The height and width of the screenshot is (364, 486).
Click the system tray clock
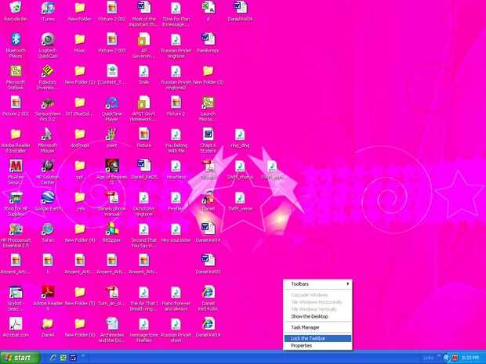click(x=470, y=358)
